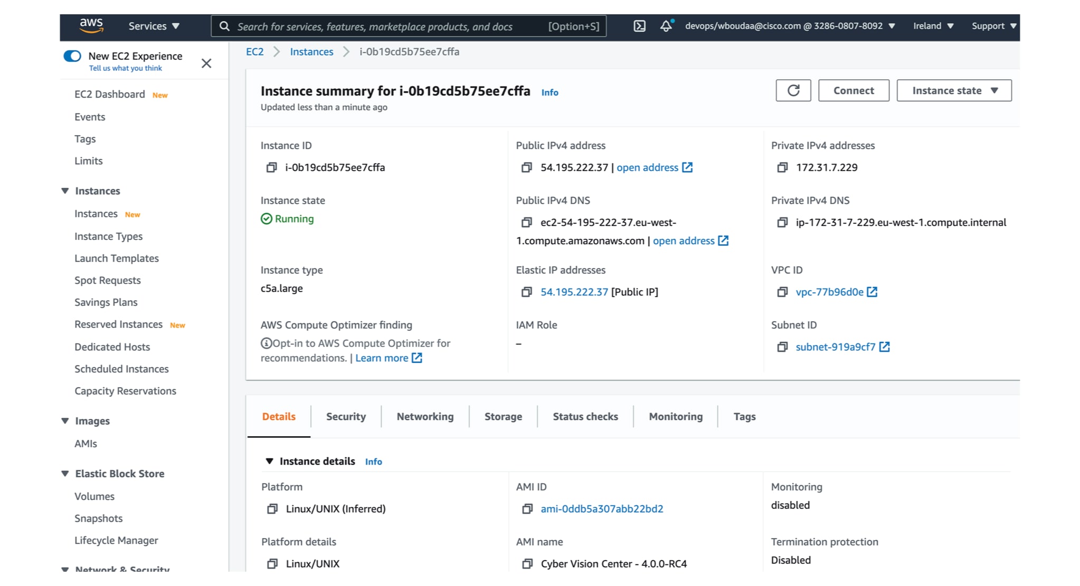Toggle the New EC2 Experience switch
Image resolution: width=1080 pixels, height=586 pixels.
click(72, 56)
